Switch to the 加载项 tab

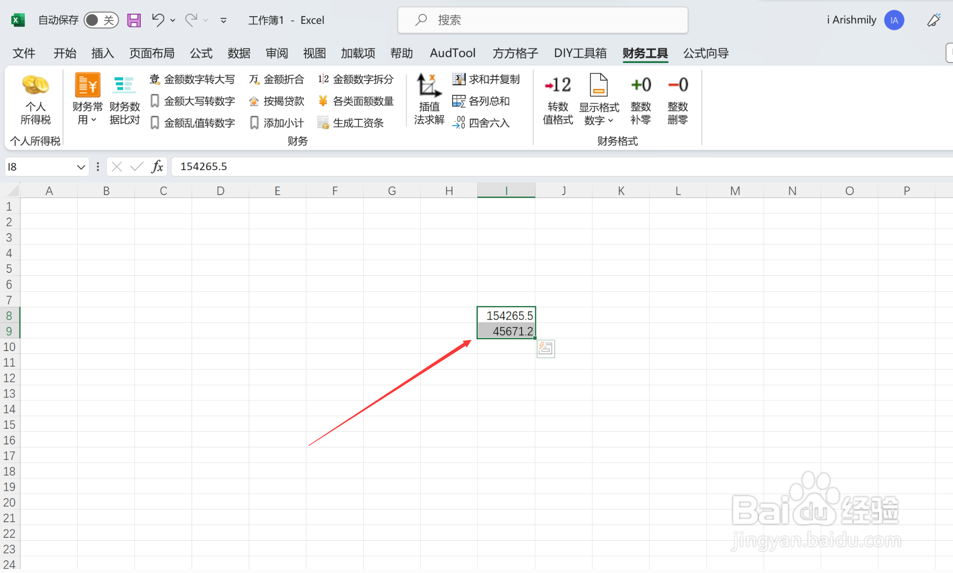tap(358, 53)
